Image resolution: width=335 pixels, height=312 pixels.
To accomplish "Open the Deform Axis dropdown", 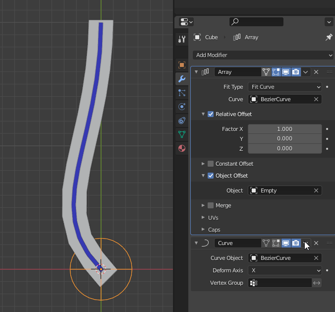I will (285, 270).
